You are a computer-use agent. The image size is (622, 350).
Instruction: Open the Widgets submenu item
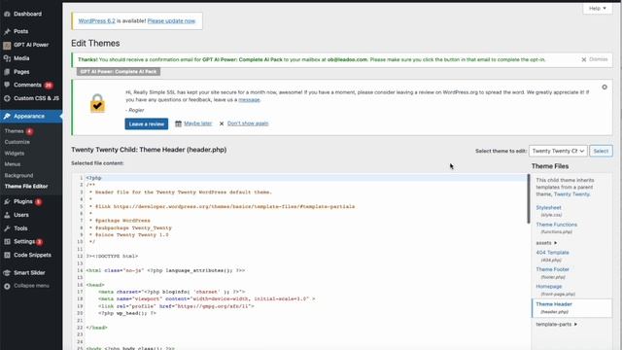[x=15, y=154]
